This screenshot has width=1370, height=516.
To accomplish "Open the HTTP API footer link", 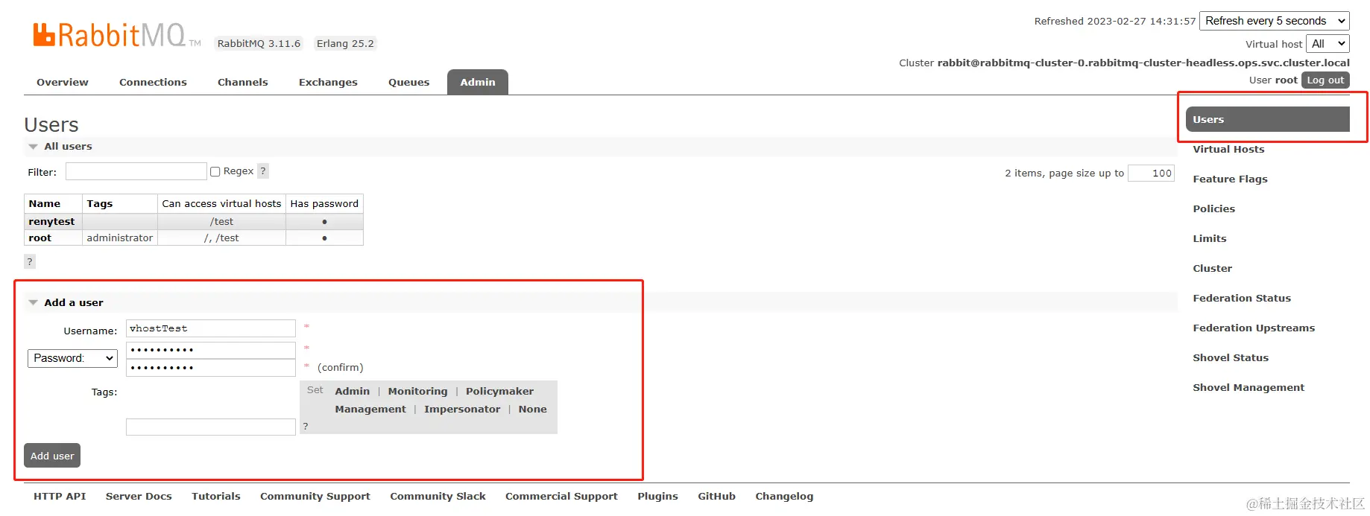I will coord(60,497).
